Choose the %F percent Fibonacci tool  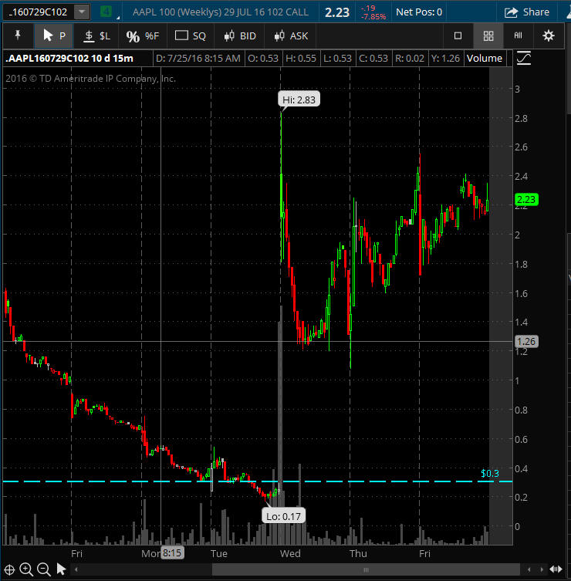[142, 36]
